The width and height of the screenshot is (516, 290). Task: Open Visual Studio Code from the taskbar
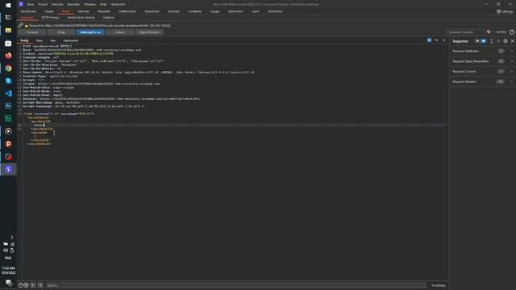click(8, 93)
